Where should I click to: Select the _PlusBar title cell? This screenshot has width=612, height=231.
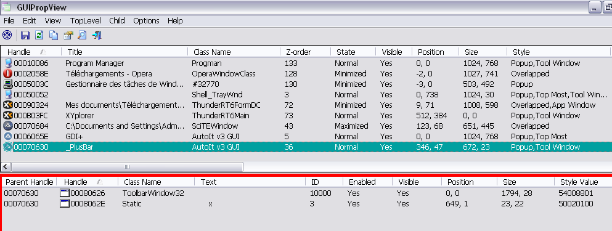point(80,147)
